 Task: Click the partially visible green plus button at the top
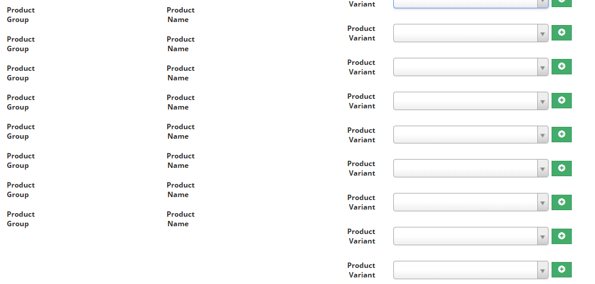tap(561, 3)
